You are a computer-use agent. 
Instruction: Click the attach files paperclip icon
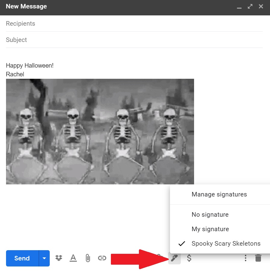point(88,258)
